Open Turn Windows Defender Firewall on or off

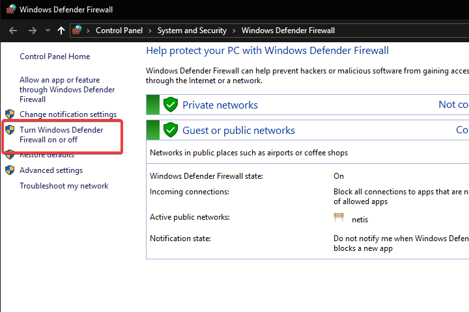pyautogui.click(x=61, y=135)
